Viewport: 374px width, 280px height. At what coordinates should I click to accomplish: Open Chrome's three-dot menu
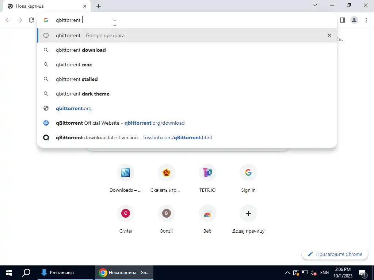366,20
